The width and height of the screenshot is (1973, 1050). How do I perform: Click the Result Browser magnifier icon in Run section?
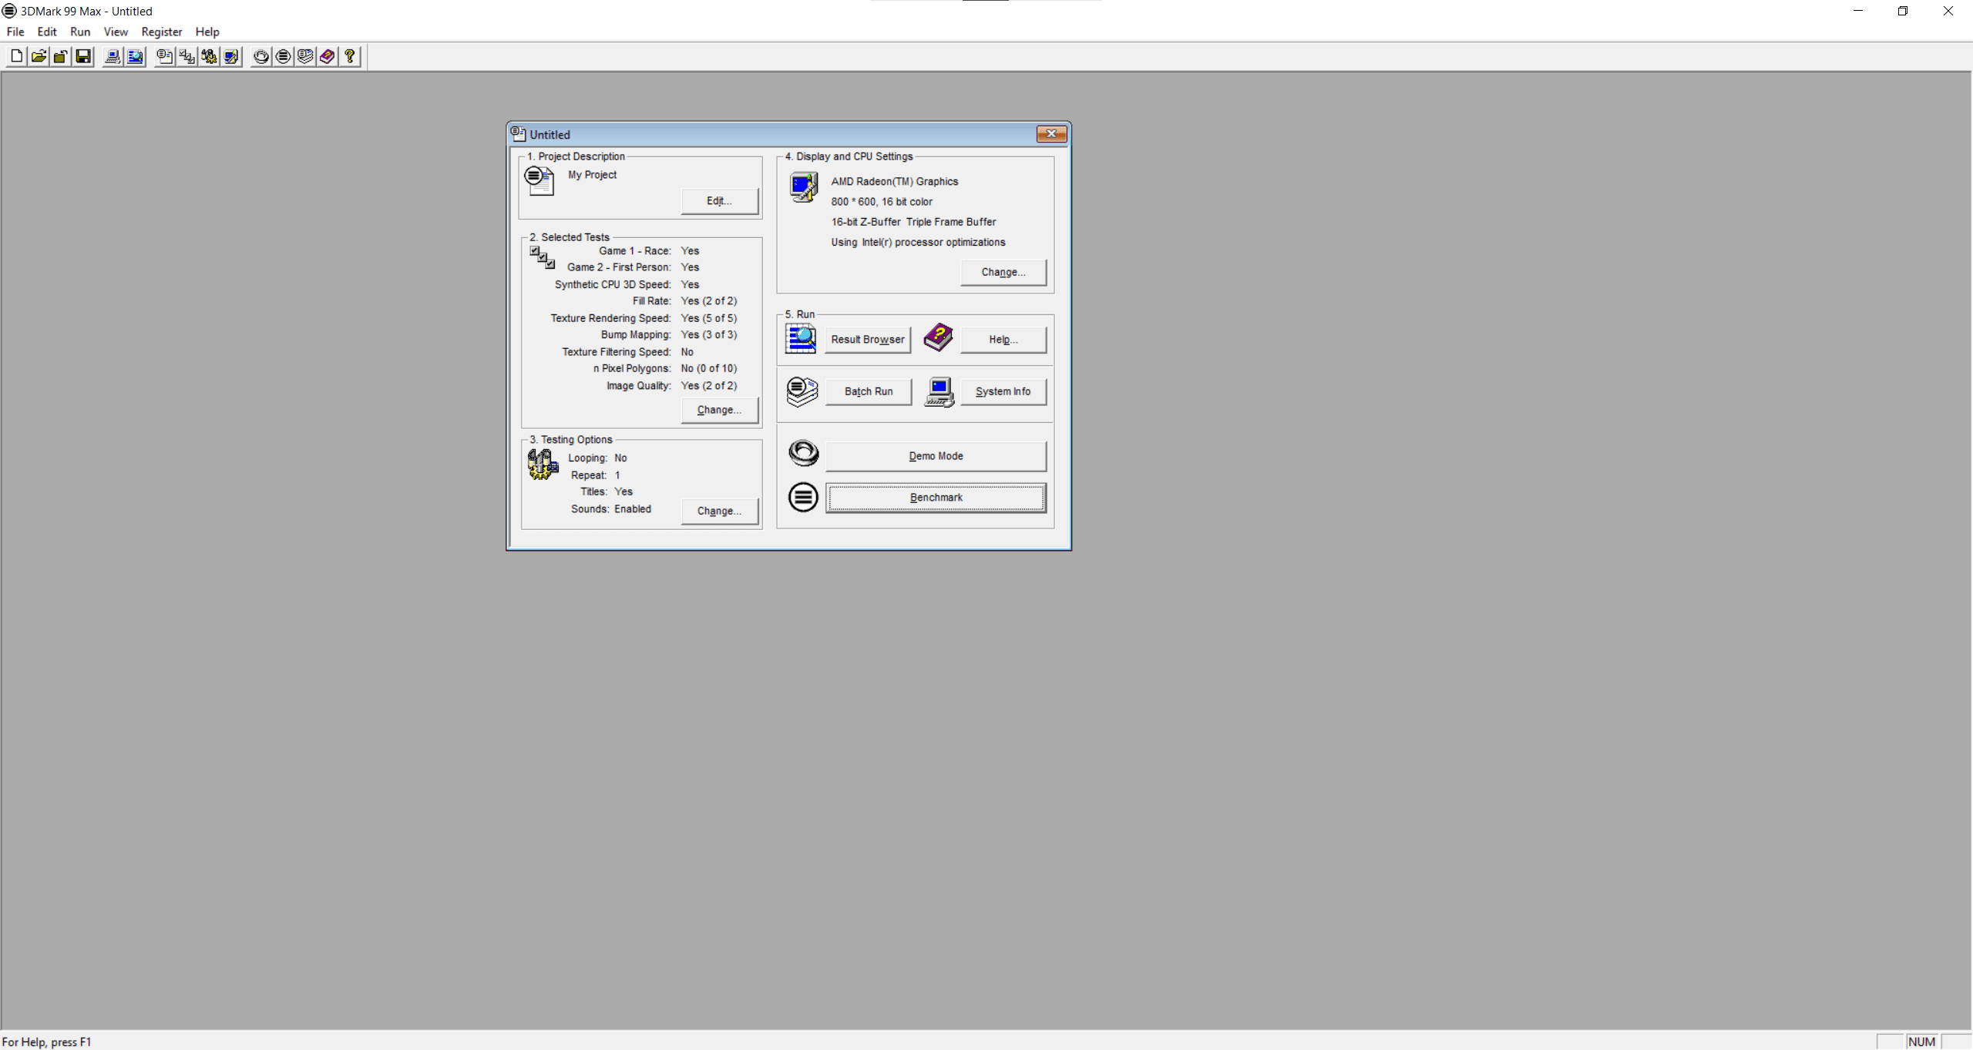pos(801,338)
